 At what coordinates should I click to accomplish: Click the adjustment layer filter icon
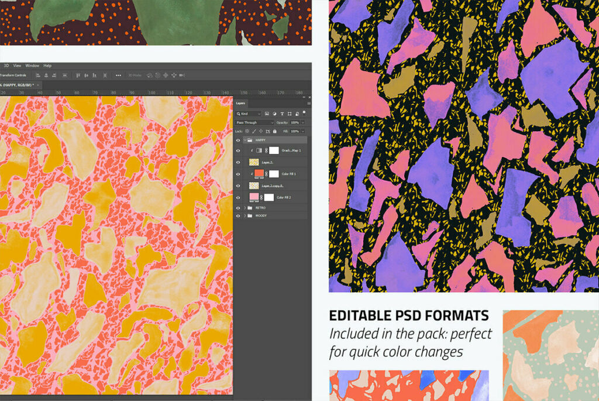click(274, 114)
